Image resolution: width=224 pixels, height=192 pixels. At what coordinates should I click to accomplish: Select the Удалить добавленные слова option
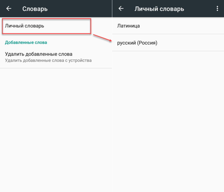pos(39,54)
